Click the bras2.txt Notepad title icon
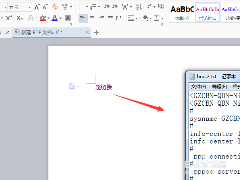 [192, 77]
